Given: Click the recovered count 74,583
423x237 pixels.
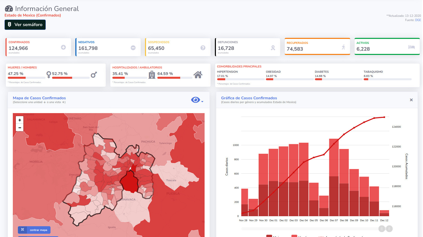Looking at the screenshot, I should 295,49.
